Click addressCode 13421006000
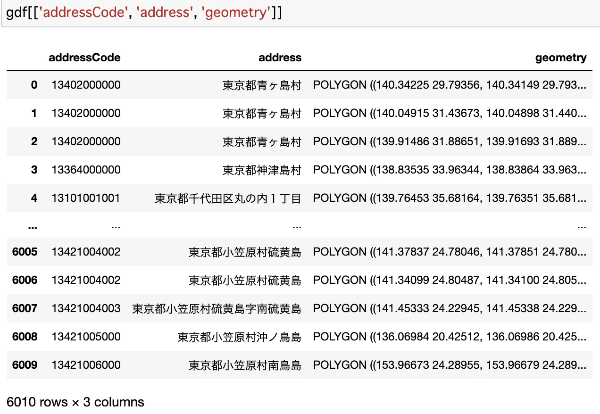 86,365
